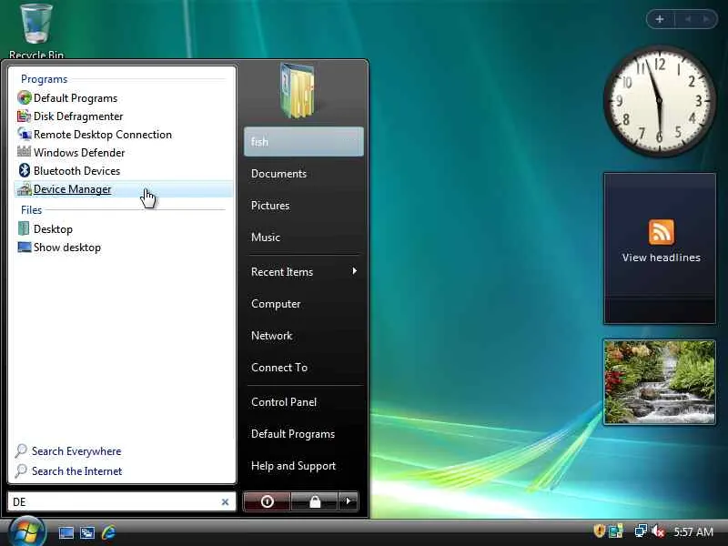Click Show Desktop in Quick Launch
Viewport: 728px width, 546px height.
point(66,532)
